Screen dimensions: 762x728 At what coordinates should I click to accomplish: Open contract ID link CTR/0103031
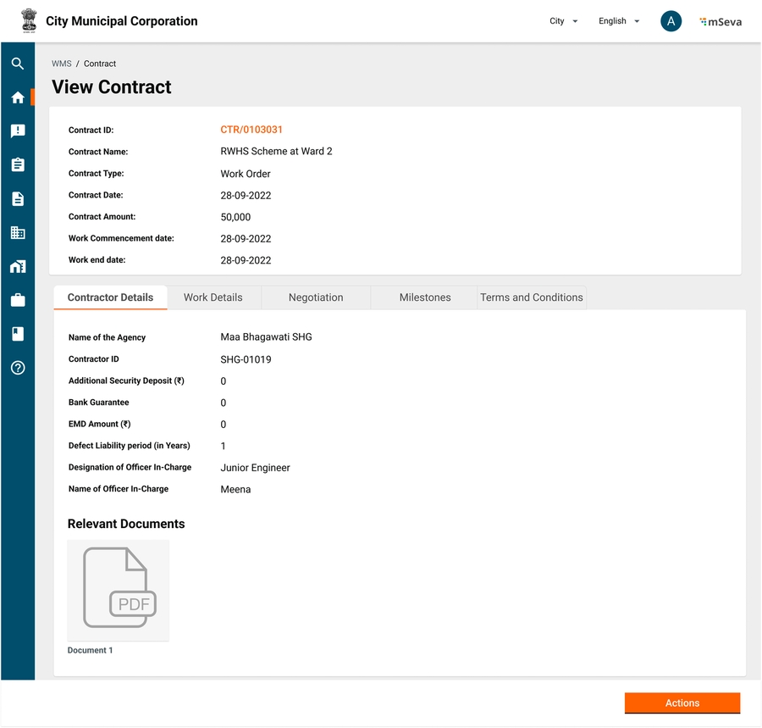coord(251,130)
